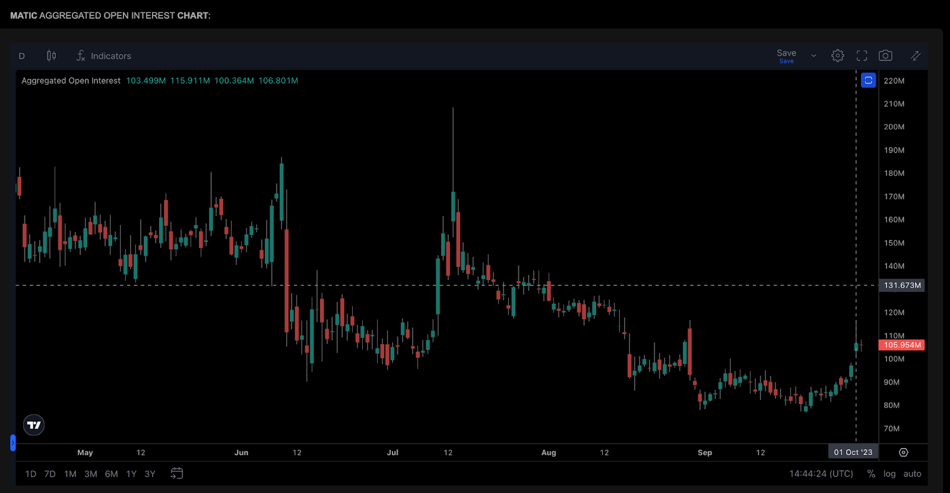
Task: Enter fullscreen mode
Action: pos(862,56)
